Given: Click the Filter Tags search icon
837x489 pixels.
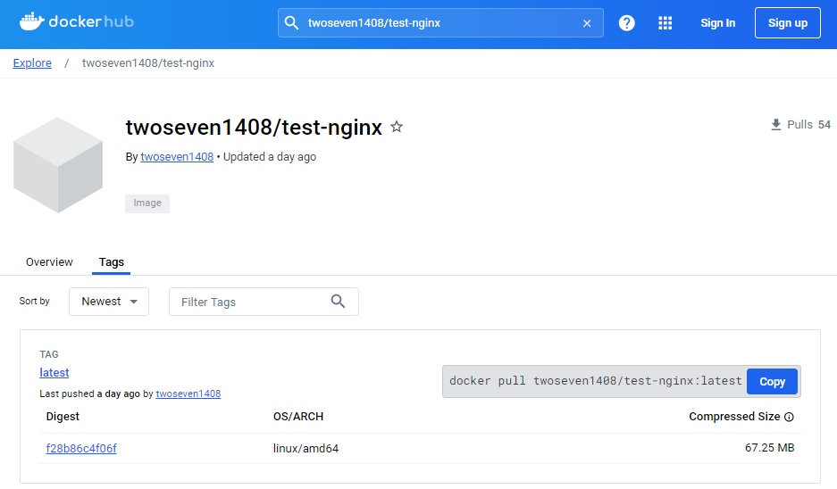Looking at the screenshot, I should 338,302.
